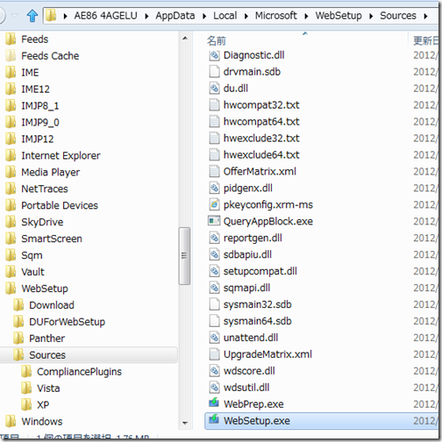
Task: Select the UpgradeMatrix.xml file name
Action: pyautogui.click(x=267, y=354)
